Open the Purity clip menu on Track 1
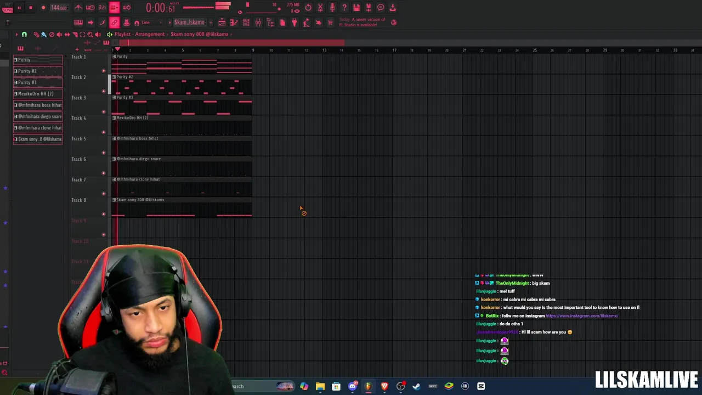Screen dimensions: 702x395 click(x=114, y=57)
